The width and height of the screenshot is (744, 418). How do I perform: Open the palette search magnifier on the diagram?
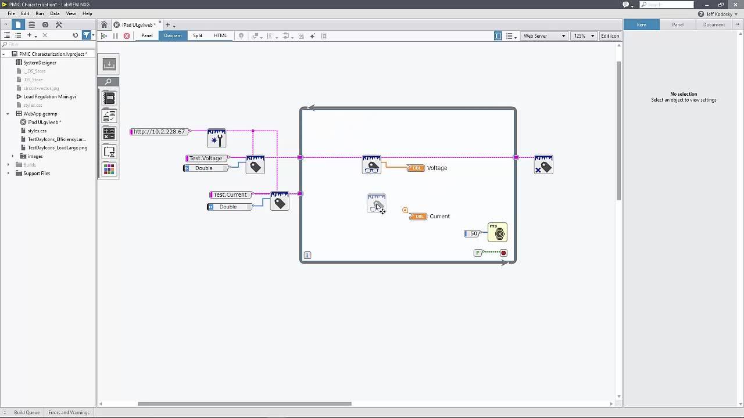point(109,82)
